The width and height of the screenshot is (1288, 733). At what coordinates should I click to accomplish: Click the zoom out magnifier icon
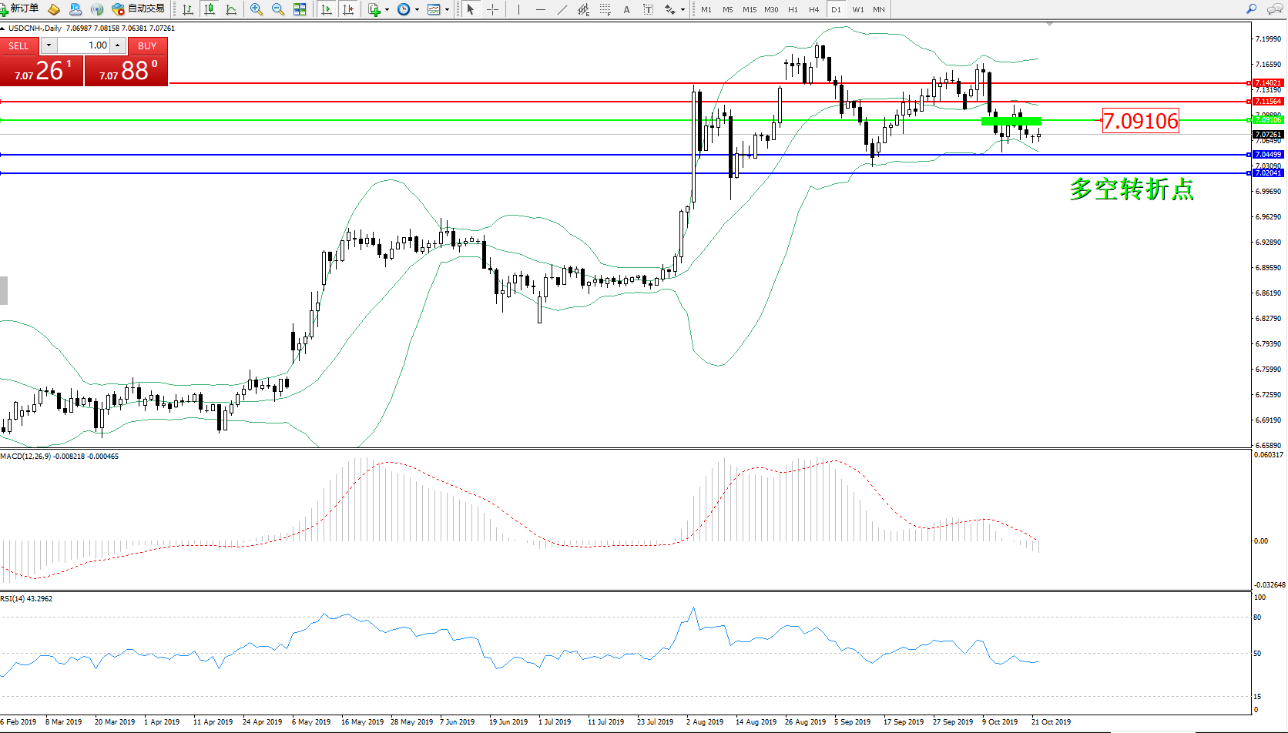coord(278,9)
